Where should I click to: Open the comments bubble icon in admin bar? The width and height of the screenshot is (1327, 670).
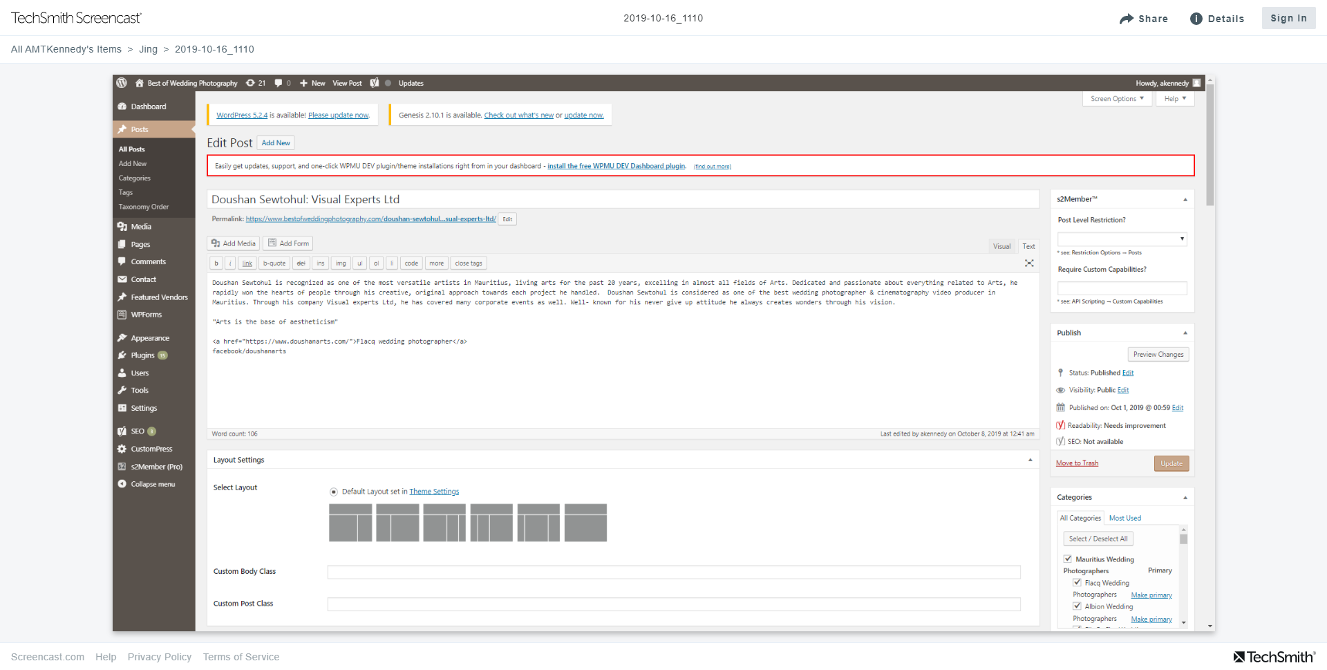[278, 83]
